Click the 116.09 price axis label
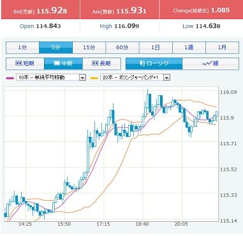 tap(228, 92)
